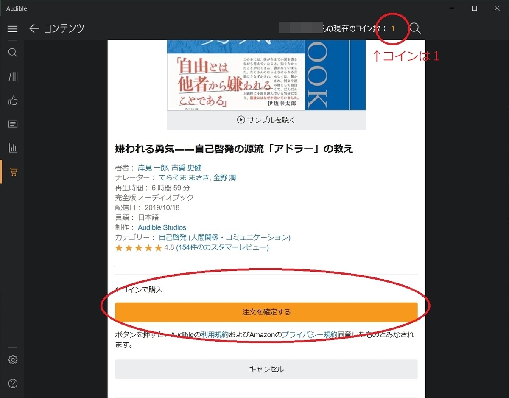The width and height of the screenshot is (509, 398).
Task: Open the Audible Studios publisher link
Action: tap(162, 227)
